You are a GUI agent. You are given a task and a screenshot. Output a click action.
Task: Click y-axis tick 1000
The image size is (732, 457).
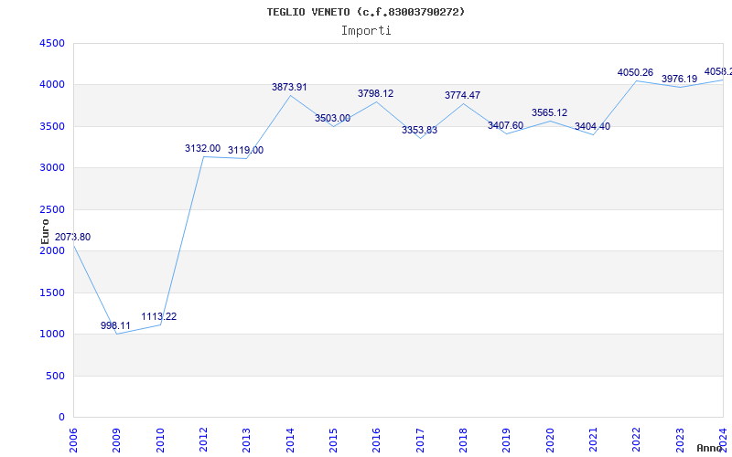tap(53, 335)
